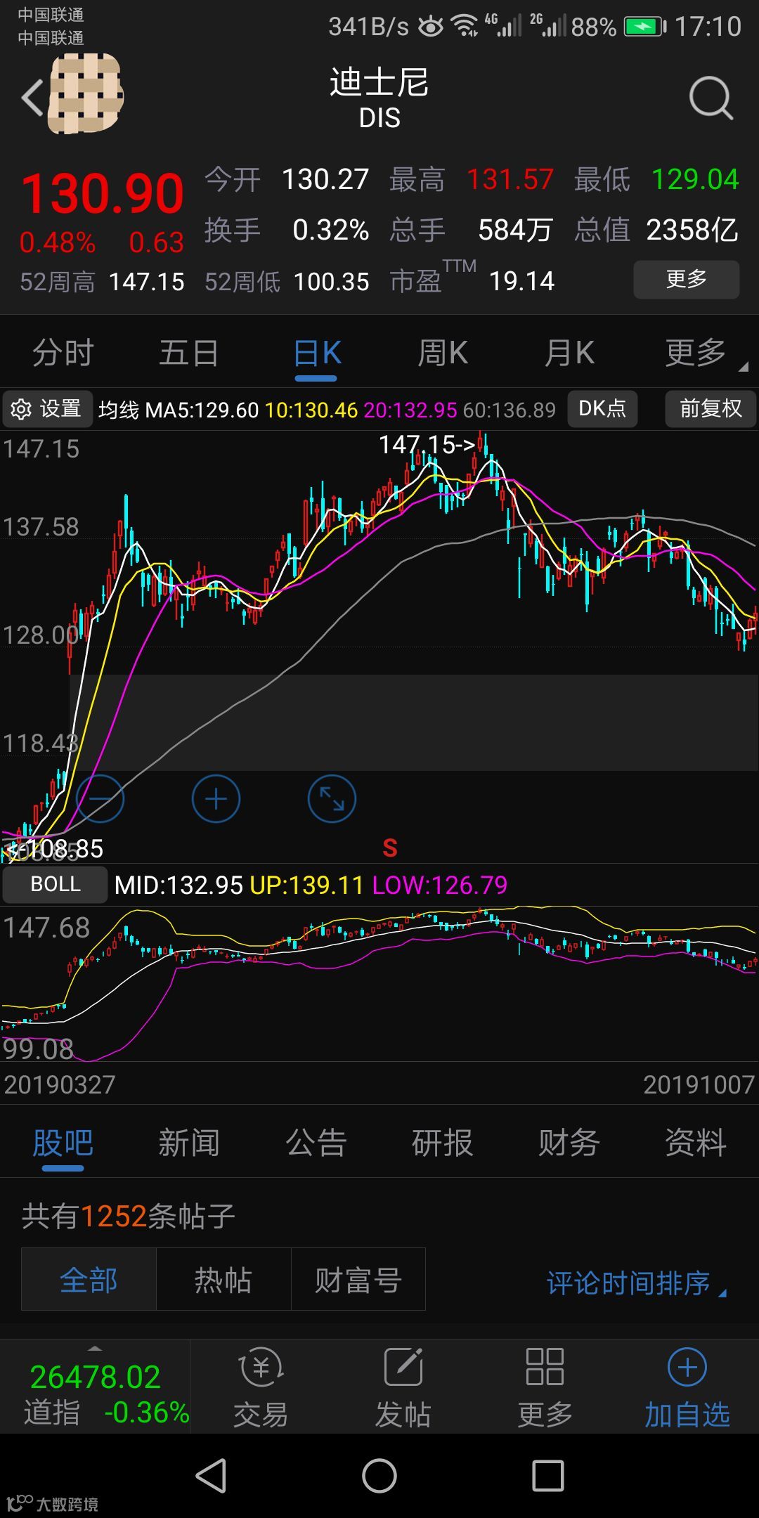
Task: Tap Android back navigation button
Action: (x=211, y=1475)
